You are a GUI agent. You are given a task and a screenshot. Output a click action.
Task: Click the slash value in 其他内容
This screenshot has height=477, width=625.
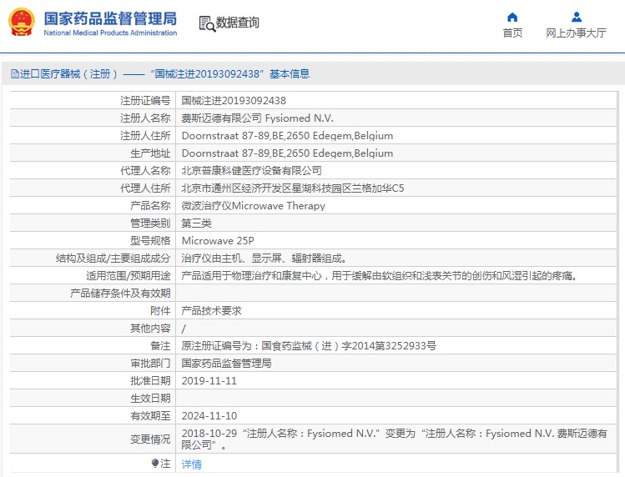(x=184, y=329)
